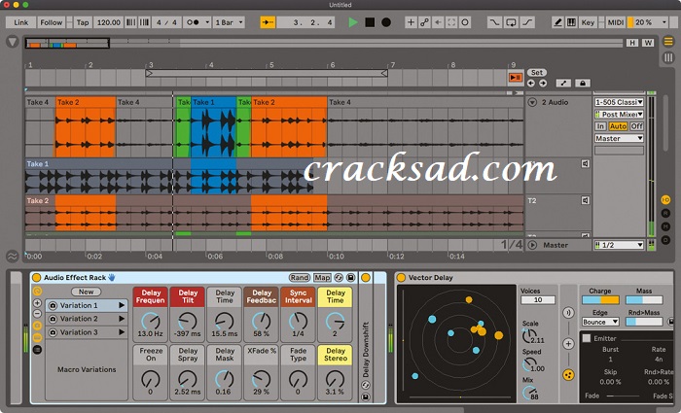Click Re-enable Automation arrow icon

[438, 22]
